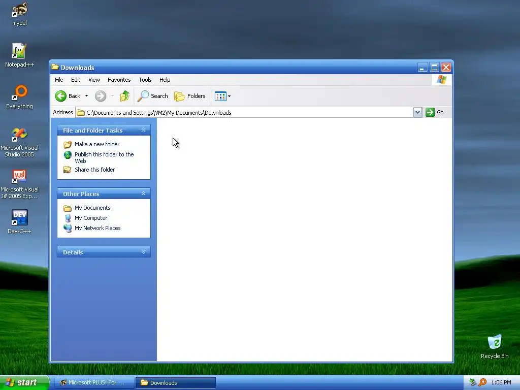Click the Make a new folder icon
This screenshot has width=520, height=390.
pyautogui.click(x=68, y=145)
